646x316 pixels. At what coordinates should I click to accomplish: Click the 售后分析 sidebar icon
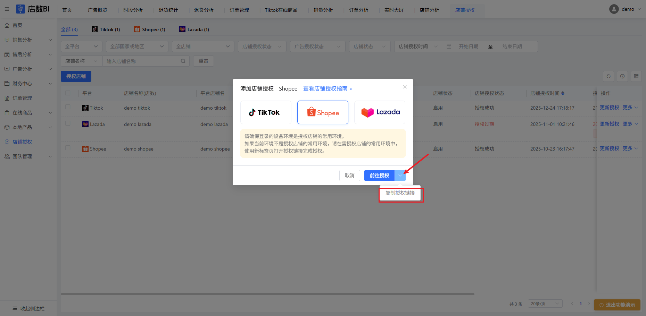point(7,54)
